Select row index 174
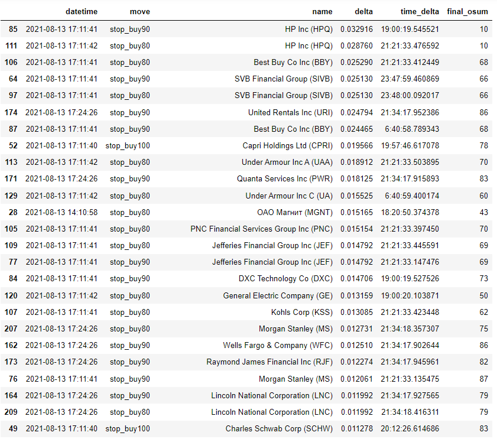The image size is (497, 439). (x=11, y=112)
